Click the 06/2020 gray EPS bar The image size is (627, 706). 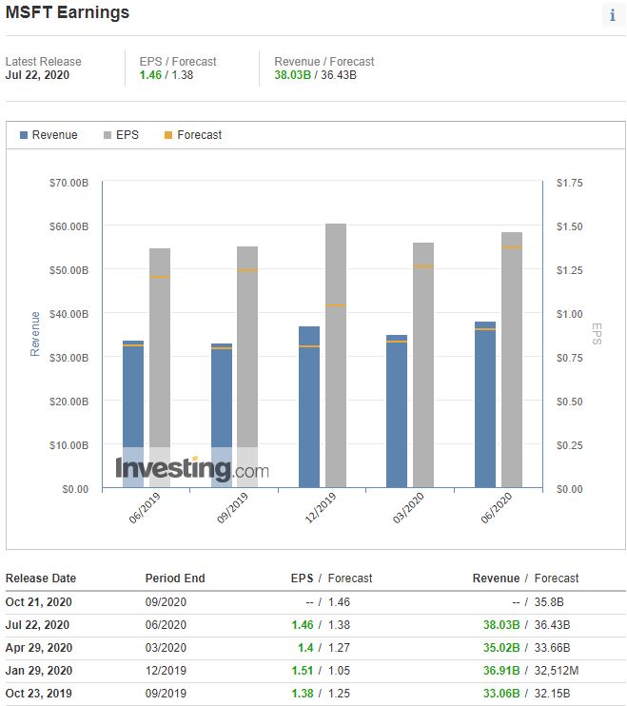(x=512, y=360)
